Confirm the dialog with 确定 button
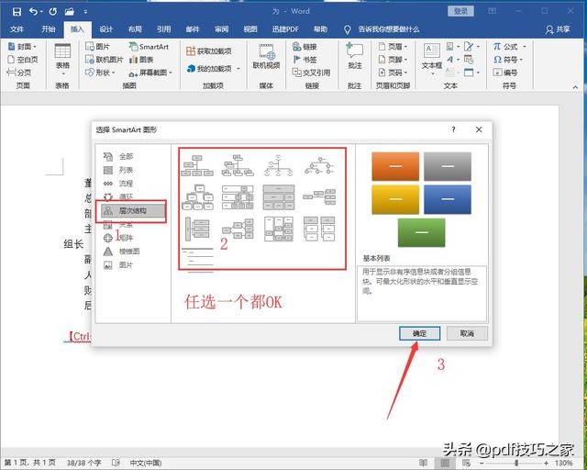This screenshot has height=470, width=587. click(419, 333)
